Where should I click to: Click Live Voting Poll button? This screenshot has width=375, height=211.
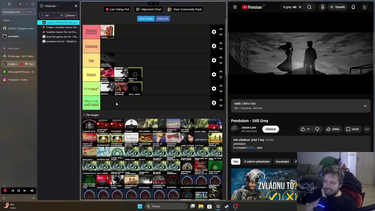[x=117, y=9]
